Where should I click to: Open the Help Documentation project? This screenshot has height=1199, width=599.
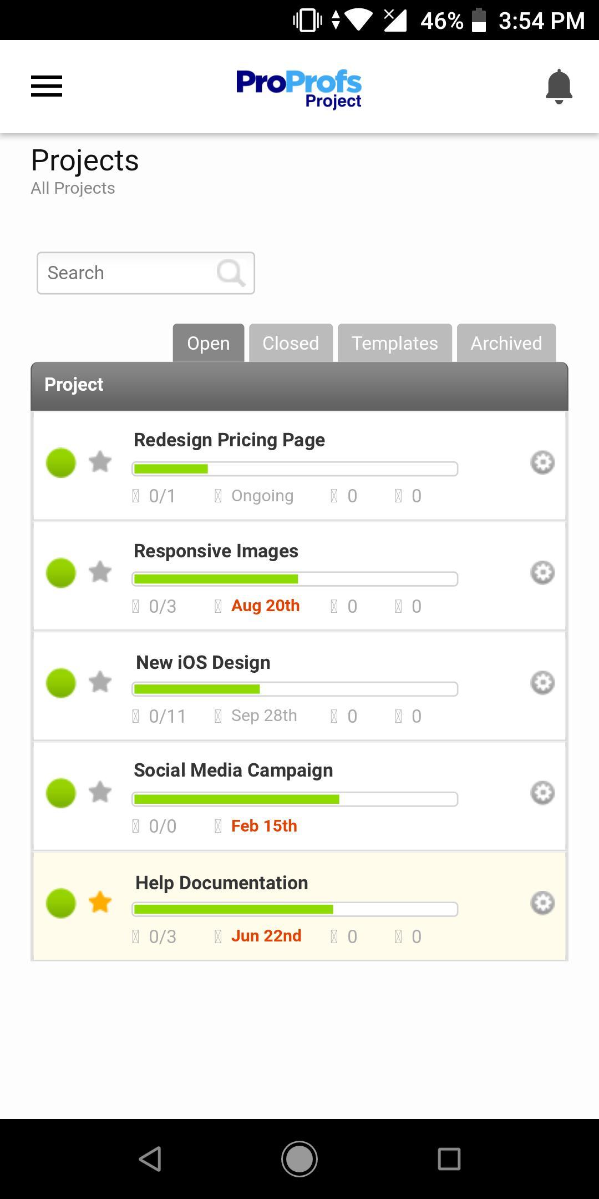click(221, 883)
